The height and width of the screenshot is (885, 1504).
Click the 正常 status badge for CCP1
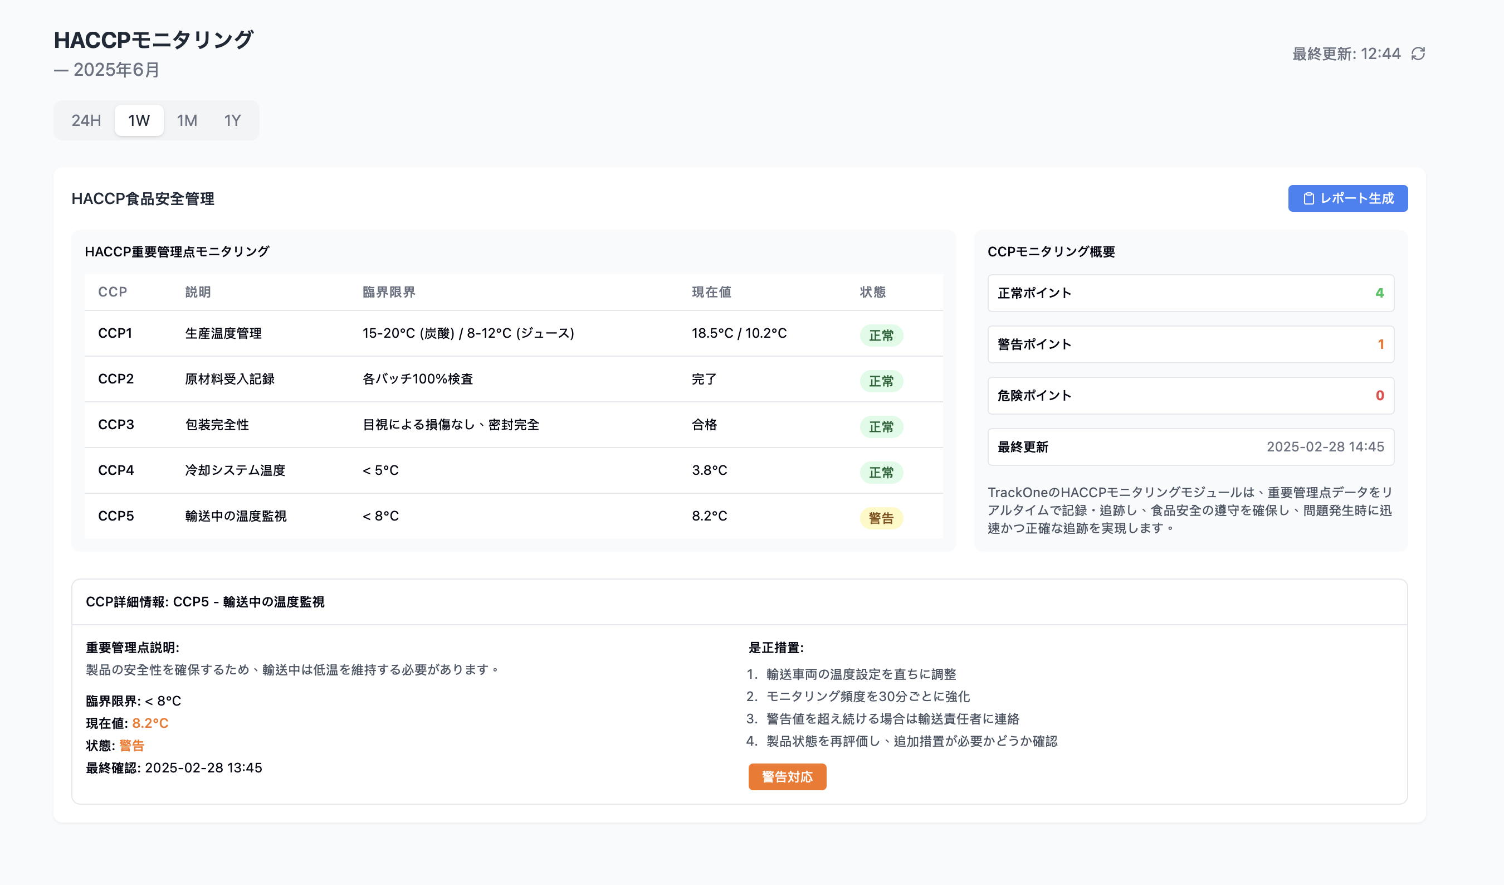(x=880, y=335)
